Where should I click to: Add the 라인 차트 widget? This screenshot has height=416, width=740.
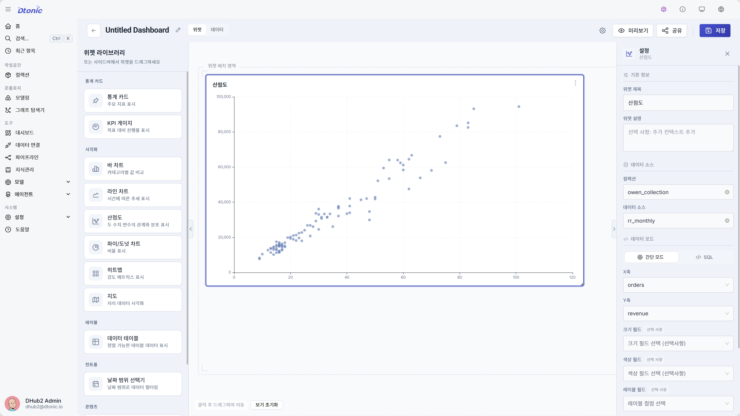pos(133,195)
